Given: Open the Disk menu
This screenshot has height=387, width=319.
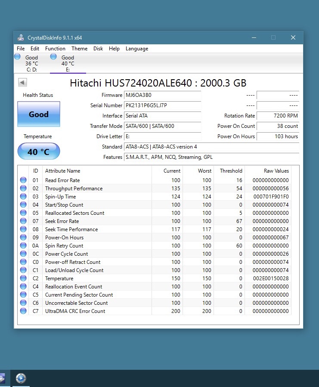Looking at the screenshot, I should click(x=98, y=49).
